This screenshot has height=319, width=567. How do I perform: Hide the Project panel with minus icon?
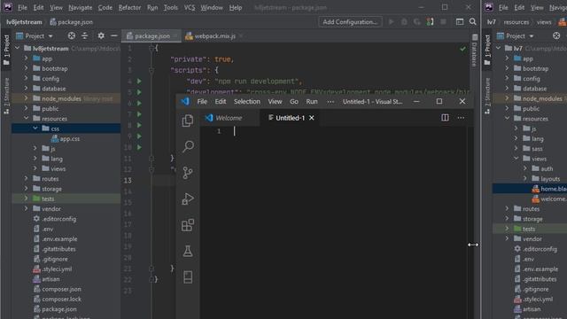click(114, 35)
